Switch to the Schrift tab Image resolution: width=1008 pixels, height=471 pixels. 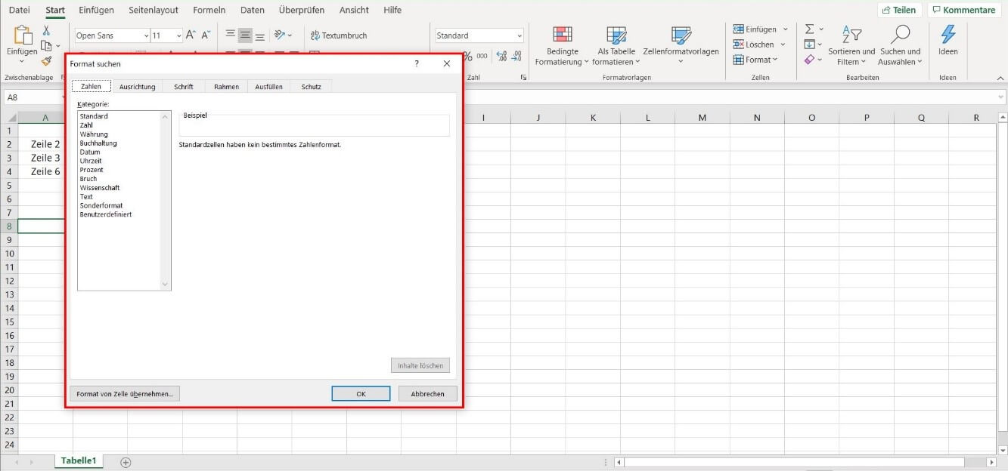point(183,87)
